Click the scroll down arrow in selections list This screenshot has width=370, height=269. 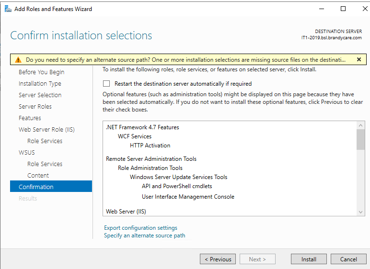click(360, 212)
